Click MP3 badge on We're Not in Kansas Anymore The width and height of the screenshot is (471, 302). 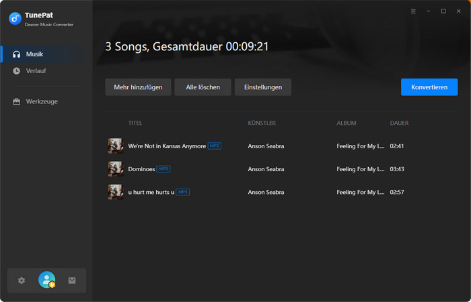(215, 146)
